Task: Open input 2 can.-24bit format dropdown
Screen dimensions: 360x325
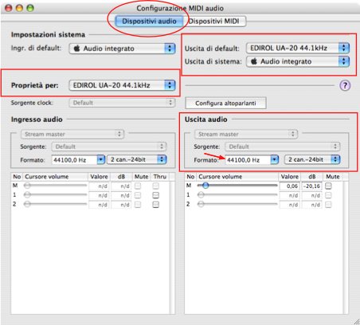Action: coord(137,159)
